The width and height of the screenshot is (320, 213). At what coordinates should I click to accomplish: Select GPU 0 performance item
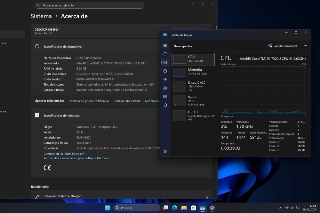point(193,116)
